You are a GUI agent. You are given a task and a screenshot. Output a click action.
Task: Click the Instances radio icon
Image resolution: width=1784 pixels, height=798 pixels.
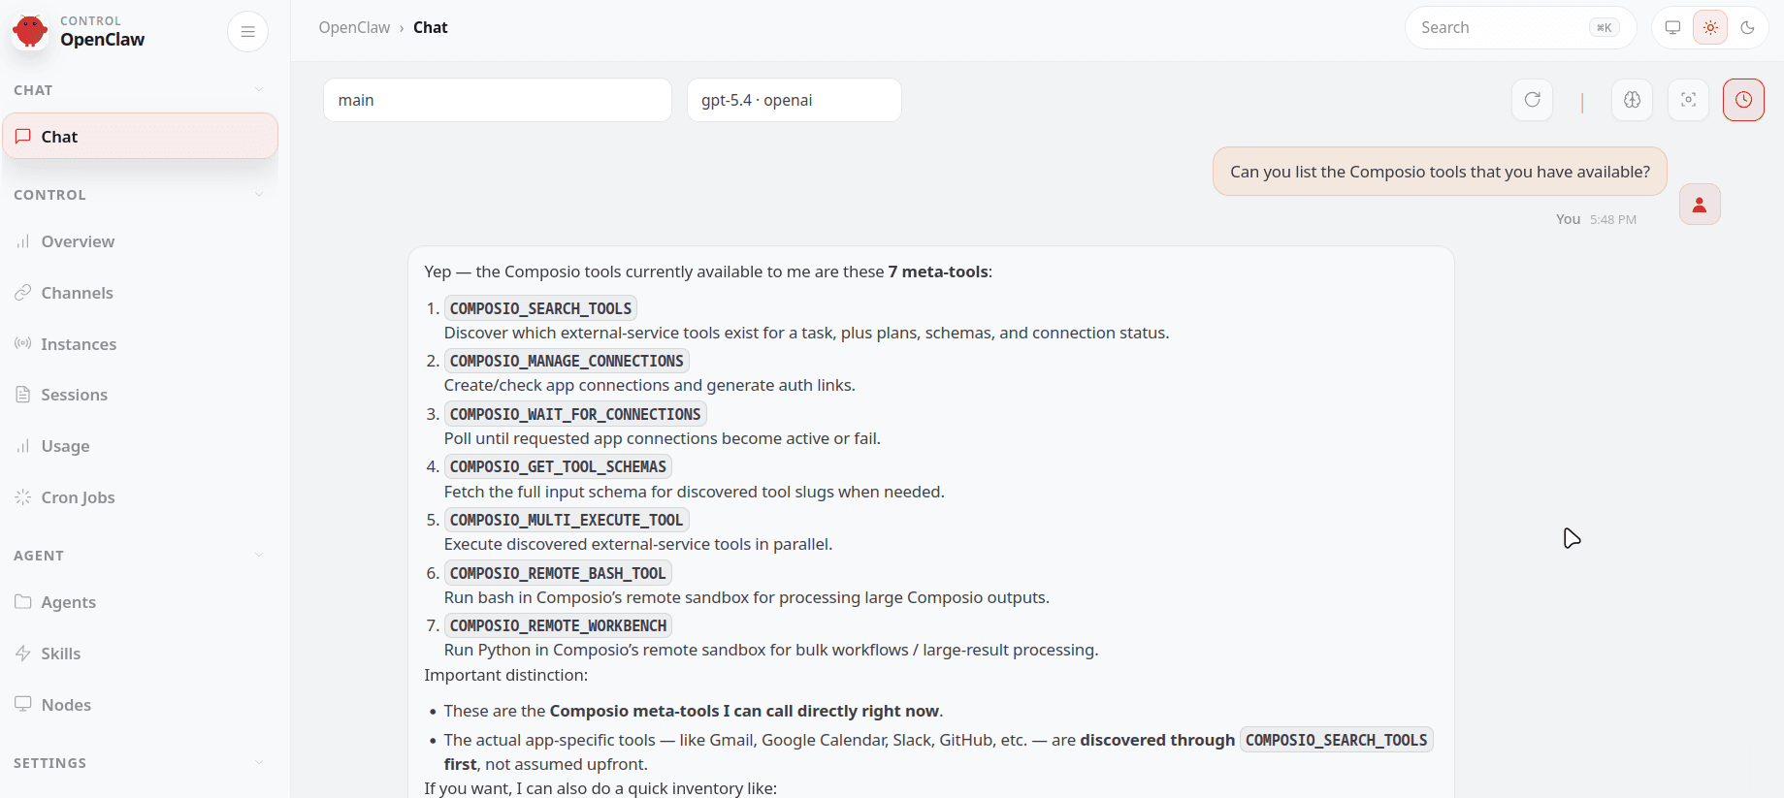pos(23,343)
